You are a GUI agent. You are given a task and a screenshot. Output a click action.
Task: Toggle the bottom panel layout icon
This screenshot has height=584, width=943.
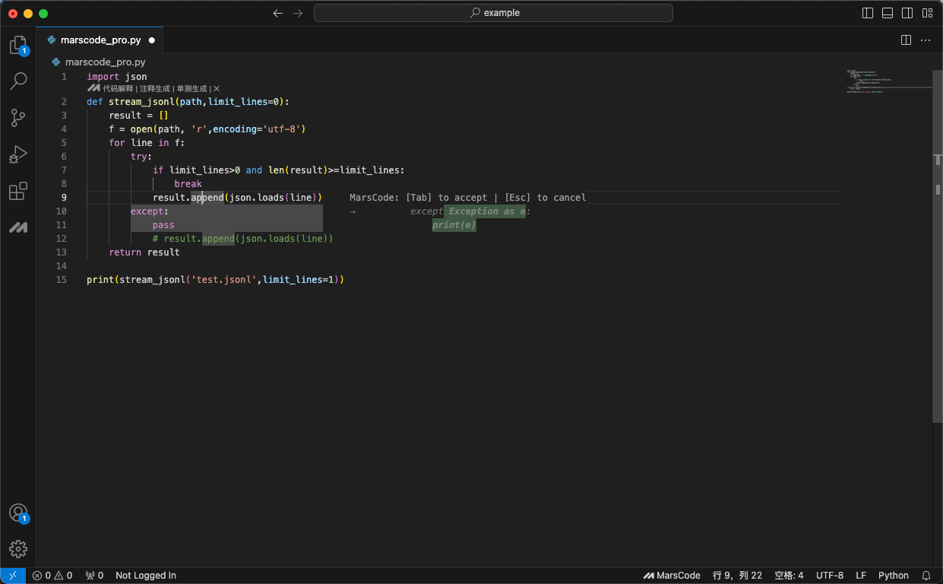888,13
